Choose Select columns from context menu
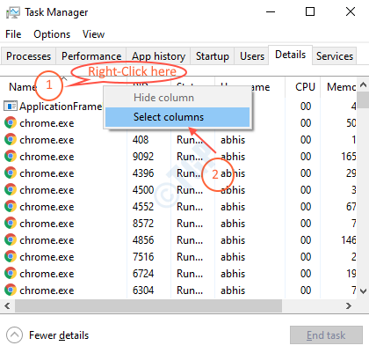This screenshot has height=353, width=369. pyautogui.click(x=177, y=117)
